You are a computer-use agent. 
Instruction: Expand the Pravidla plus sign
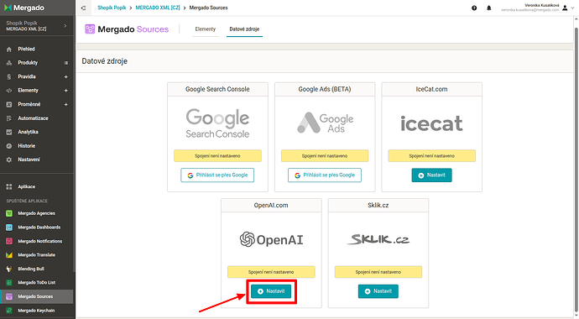(66, 76)
